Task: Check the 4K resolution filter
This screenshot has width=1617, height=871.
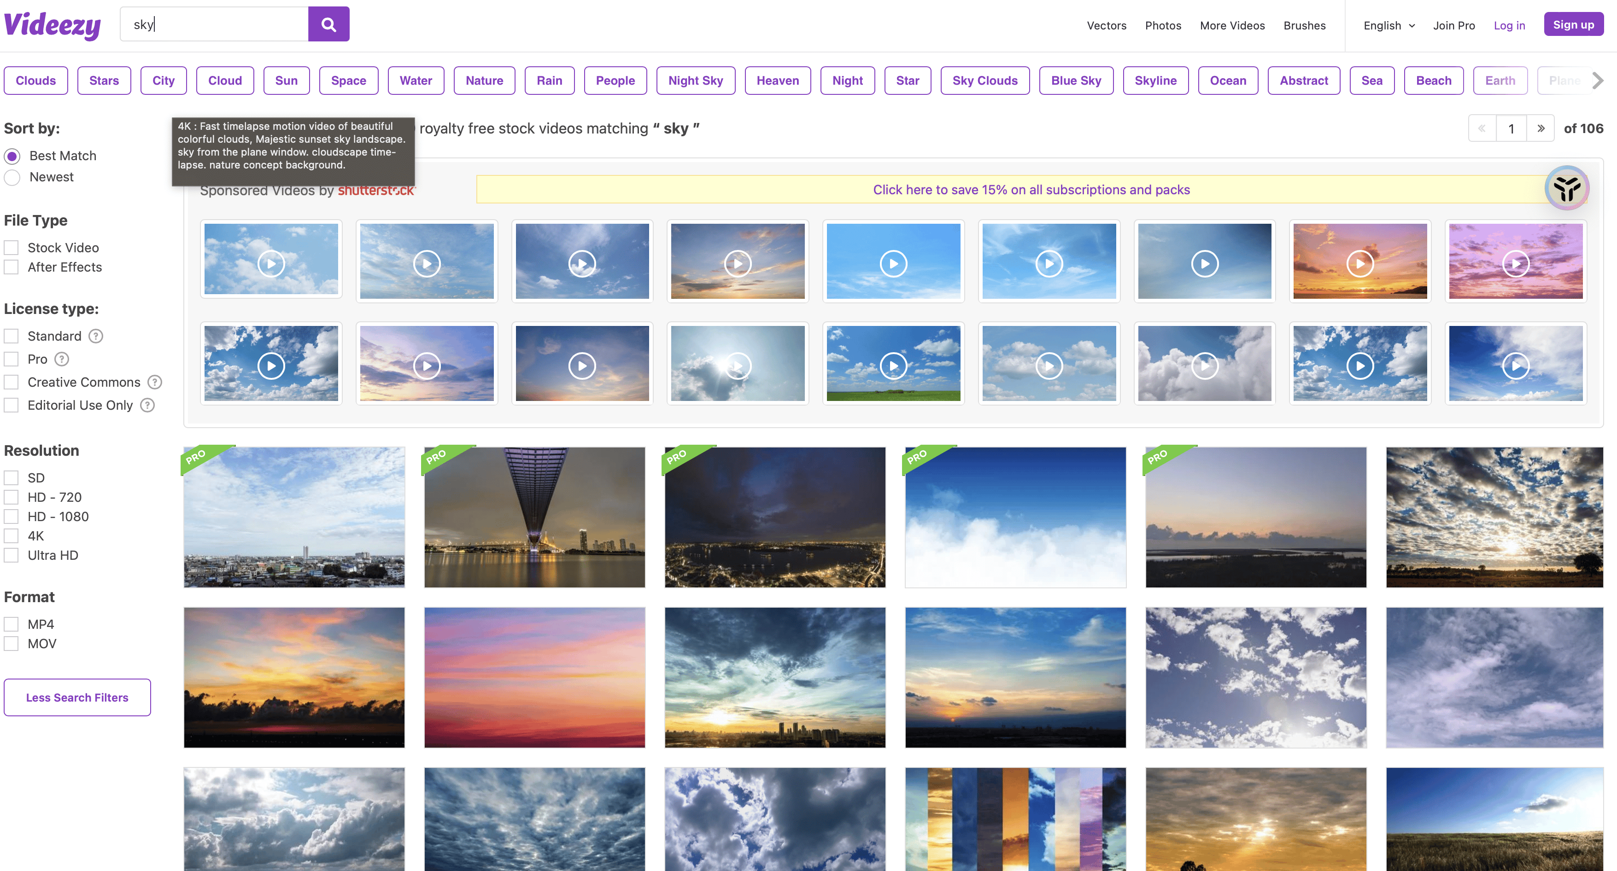Action: [12, 535]
